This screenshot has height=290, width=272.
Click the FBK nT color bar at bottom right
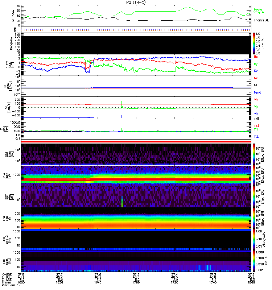tap(254, 270)
